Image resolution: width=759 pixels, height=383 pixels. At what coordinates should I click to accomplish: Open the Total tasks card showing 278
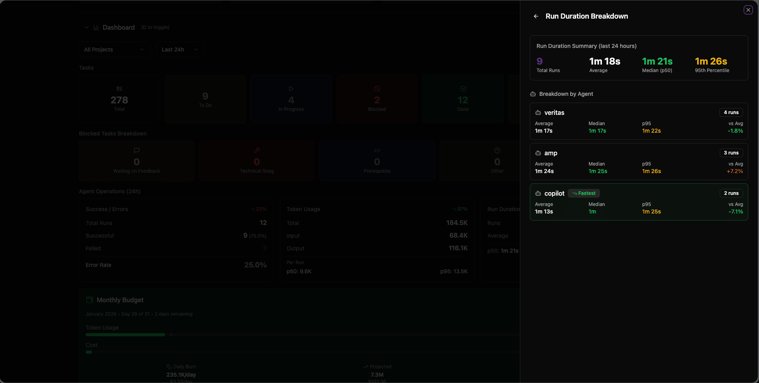pos(119,99)
